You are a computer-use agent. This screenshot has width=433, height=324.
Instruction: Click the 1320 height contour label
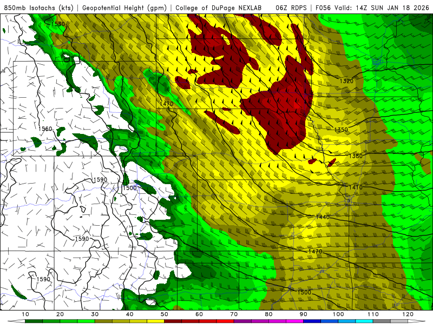(346, 81)
